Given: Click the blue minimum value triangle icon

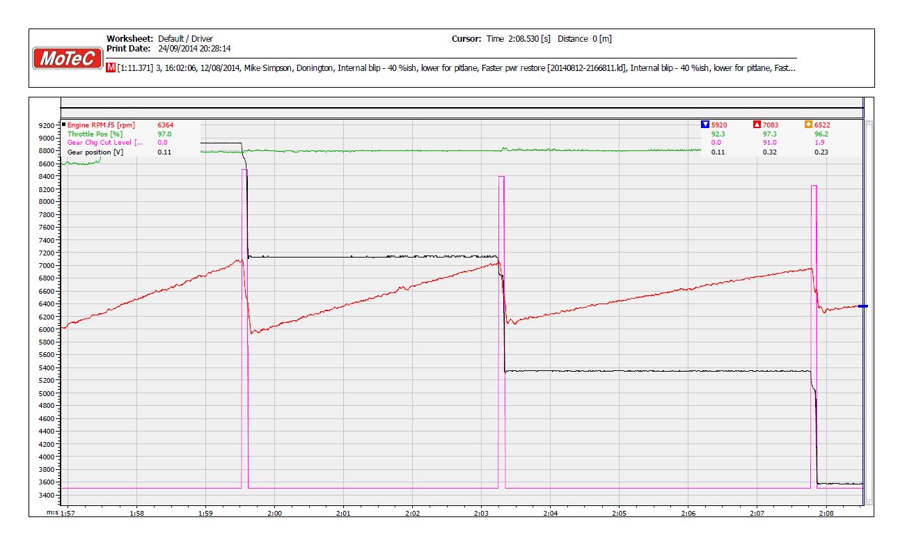Looking at the screenshot, I should coord(705,125).
